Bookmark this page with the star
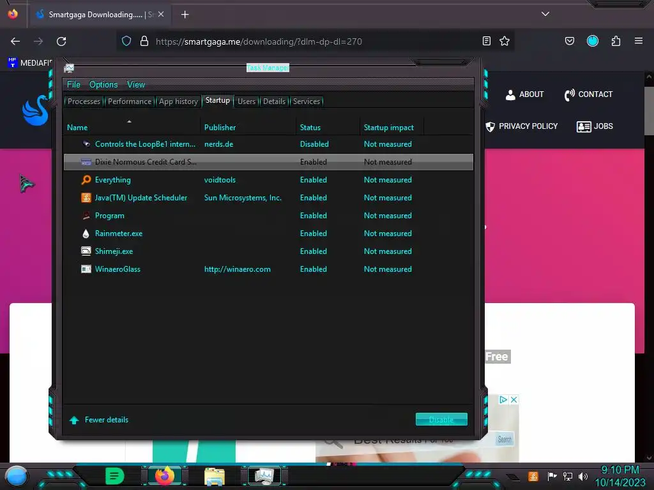This screenshot has width=654, height=490. click(505, 41)
